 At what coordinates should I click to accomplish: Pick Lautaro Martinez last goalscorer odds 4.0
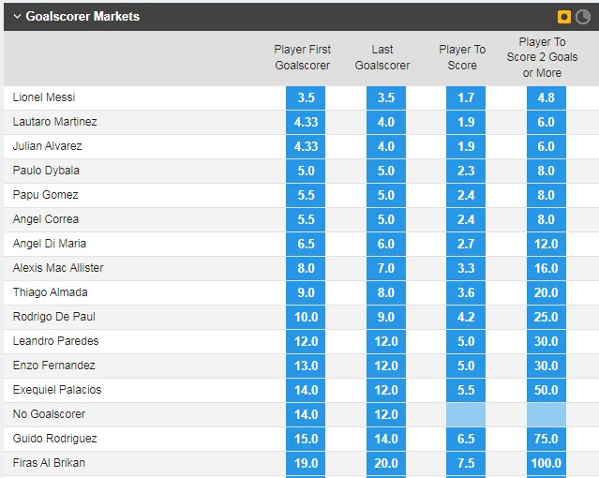385,122
